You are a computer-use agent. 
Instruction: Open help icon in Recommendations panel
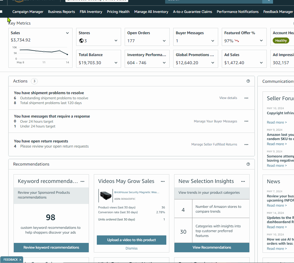pyautogui.click(x=248, y=164)
